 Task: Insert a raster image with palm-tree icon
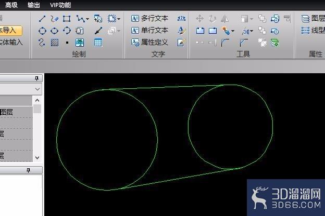coord(80,43)
